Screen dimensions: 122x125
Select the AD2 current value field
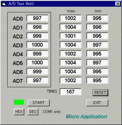pyautogui.click(x=37, y=36)
